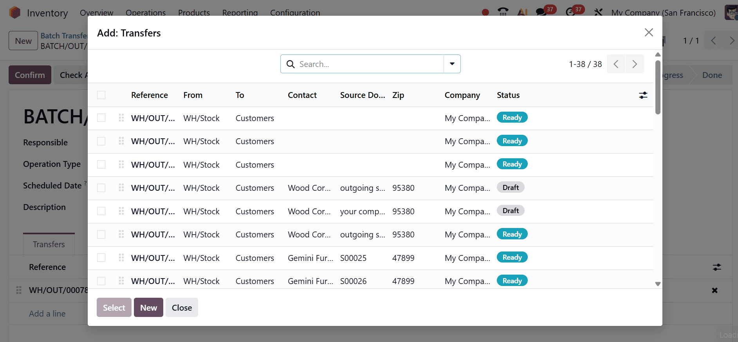The image size is (738, 342).
Task: Click drag handle of 'outgoing s...' Draft row
Action: pyautogui.click(x=121, y=188)
